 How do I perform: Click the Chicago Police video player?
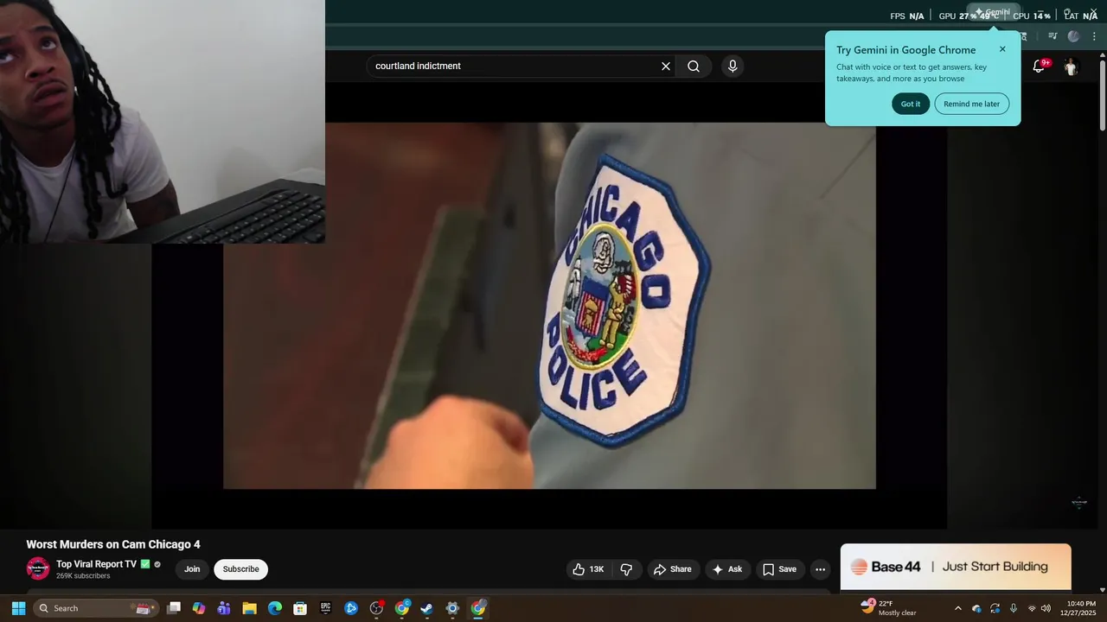point(549,305)
